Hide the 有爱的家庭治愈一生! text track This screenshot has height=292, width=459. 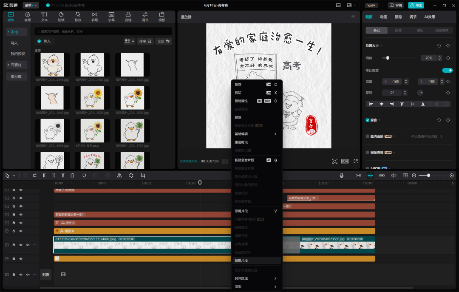tap(21, 215)
